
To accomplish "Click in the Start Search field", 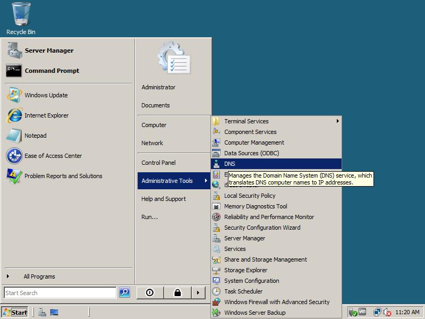I will point(60,293).
